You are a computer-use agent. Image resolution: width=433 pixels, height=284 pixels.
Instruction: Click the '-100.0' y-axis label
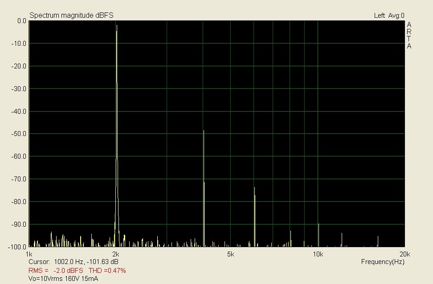[17, 247]
